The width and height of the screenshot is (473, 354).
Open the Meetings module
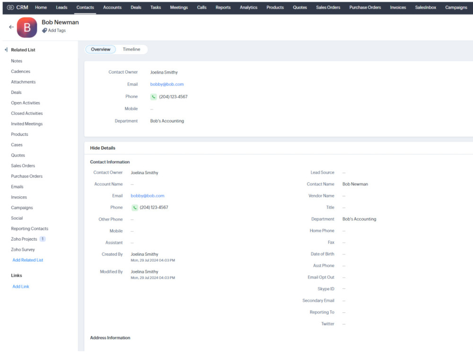(x=179, y=7)
